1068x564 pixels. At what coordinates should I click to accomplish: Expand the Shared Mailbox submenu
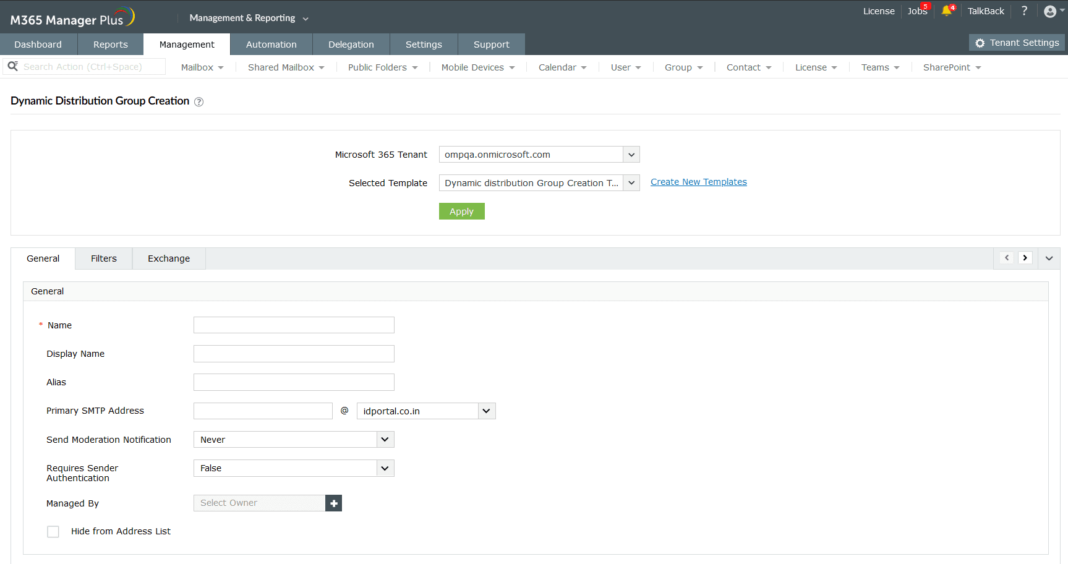click(x=286, y=67)
